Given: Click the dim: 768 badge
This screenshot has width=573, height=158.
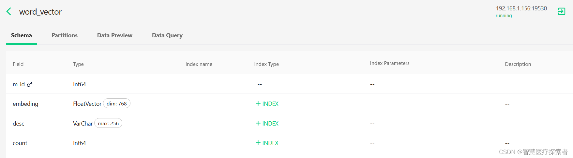Looking at the screenshot, I should tap(117, 103).
